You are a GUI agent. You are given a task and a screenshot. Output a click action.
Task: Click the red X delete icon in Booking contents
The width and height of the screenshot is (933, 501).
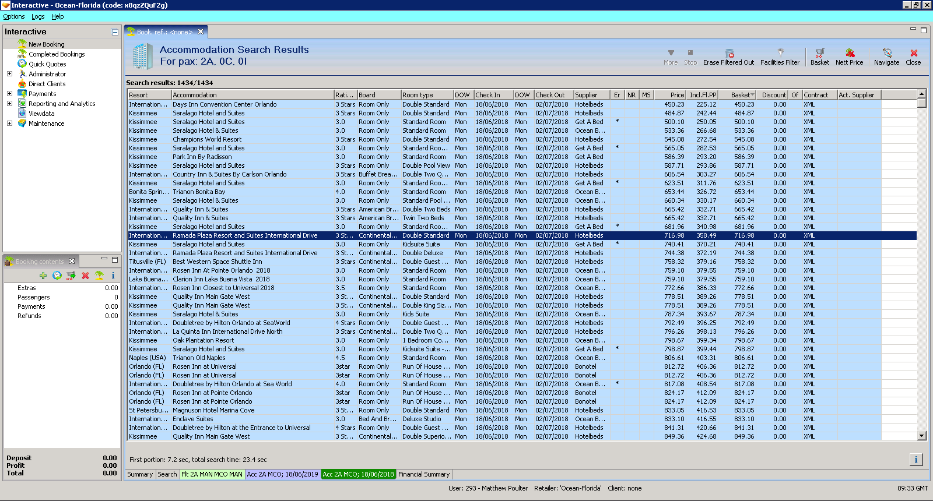coord(85,276)
